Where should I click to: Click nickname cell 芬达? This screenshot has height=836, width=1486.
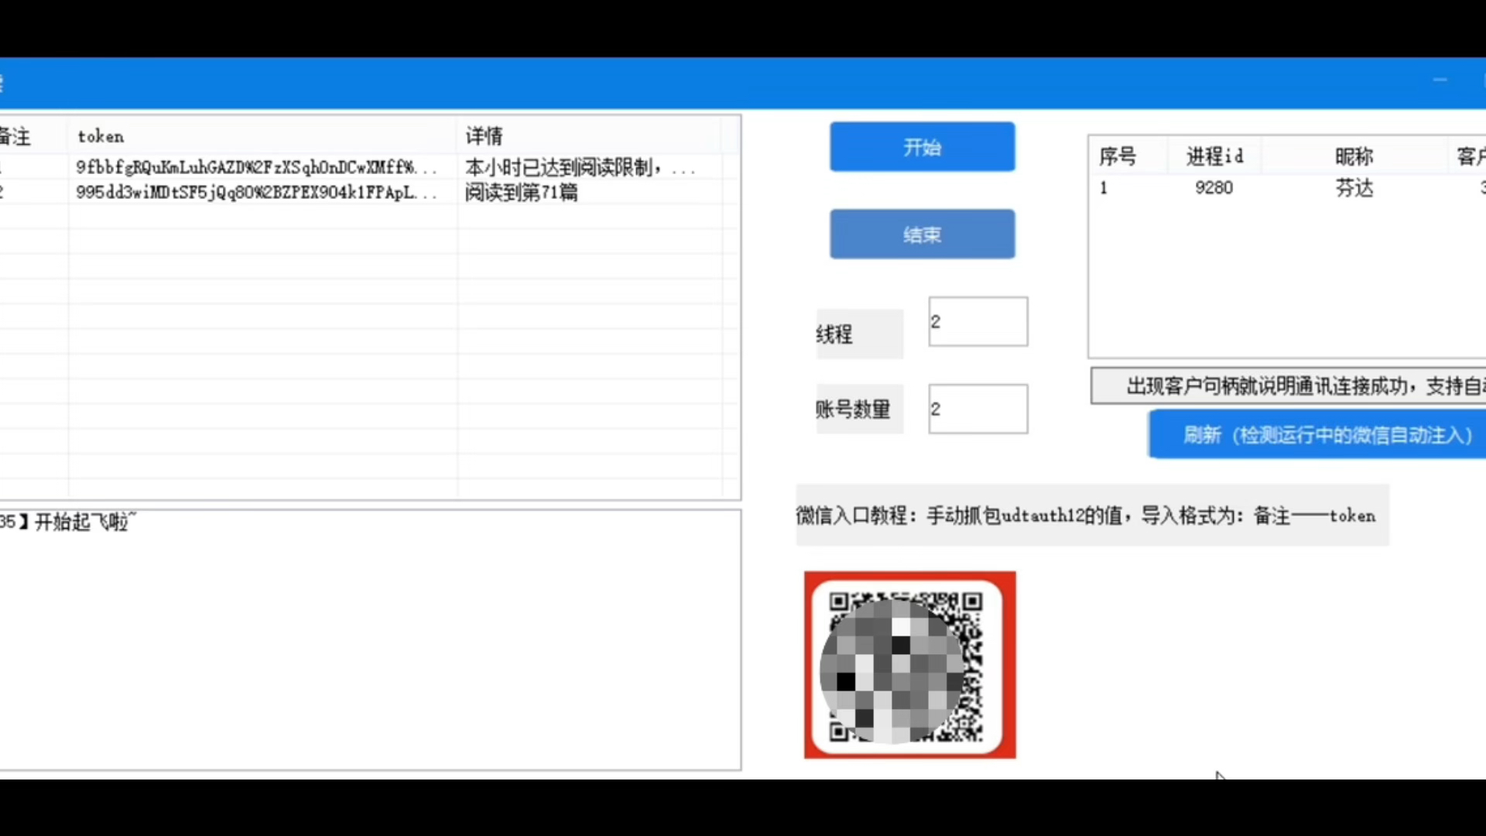coord(1354,188)
